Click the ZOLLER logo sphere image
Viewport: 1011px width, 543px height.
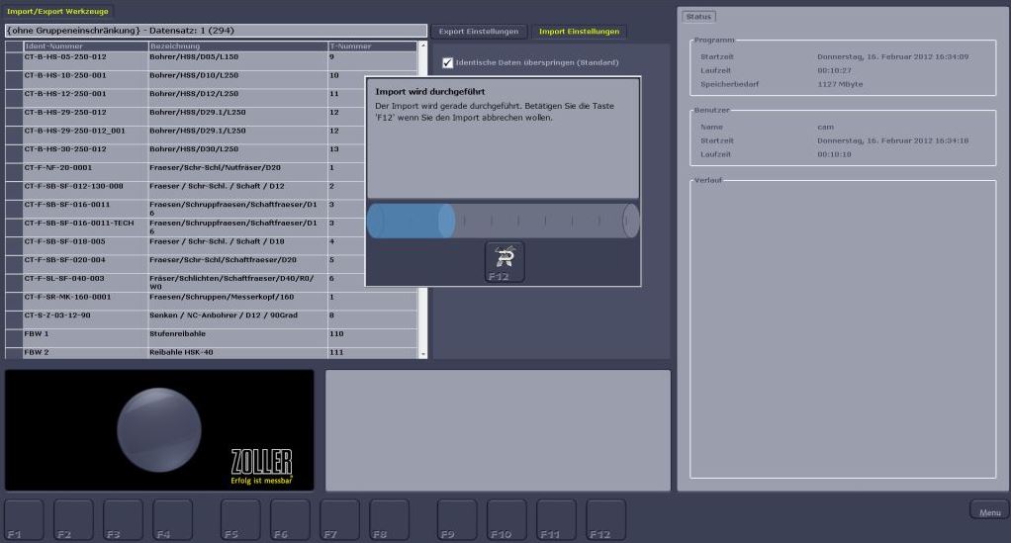point(159,428)
